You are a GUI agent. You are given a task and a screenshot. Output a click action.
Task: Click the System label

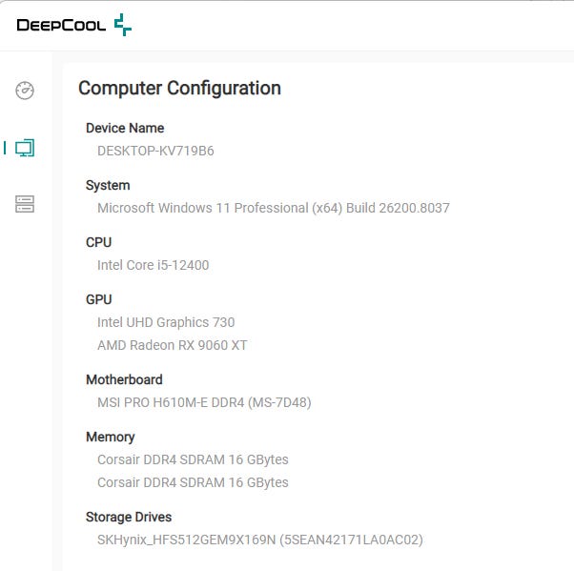pyautogui.click(x=108, y=185)
